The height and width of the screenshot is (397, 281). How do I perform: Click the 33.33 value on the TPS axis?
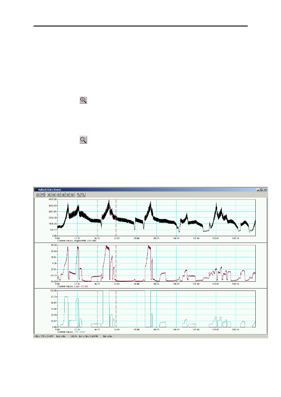54,315
